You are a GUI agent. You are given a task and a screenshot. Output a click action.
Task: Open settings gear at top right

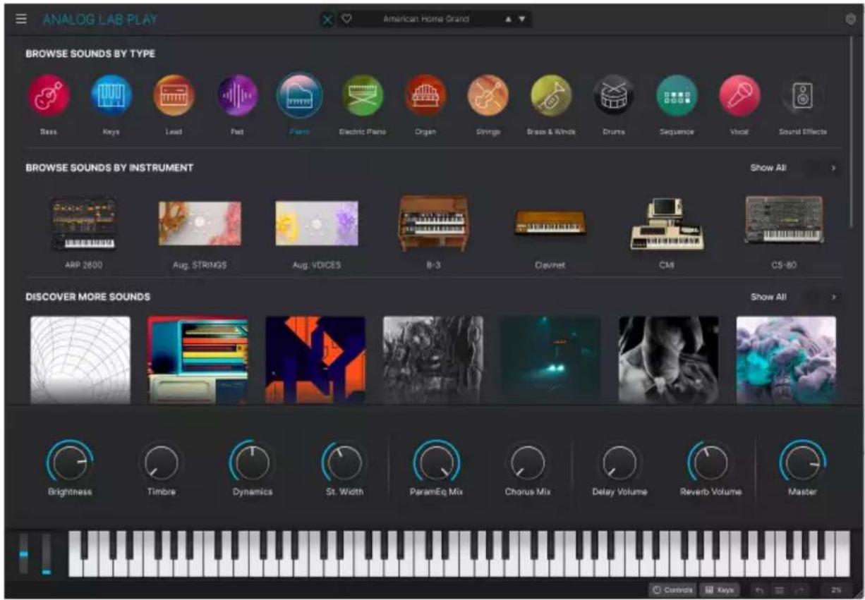tap(850, 20)
